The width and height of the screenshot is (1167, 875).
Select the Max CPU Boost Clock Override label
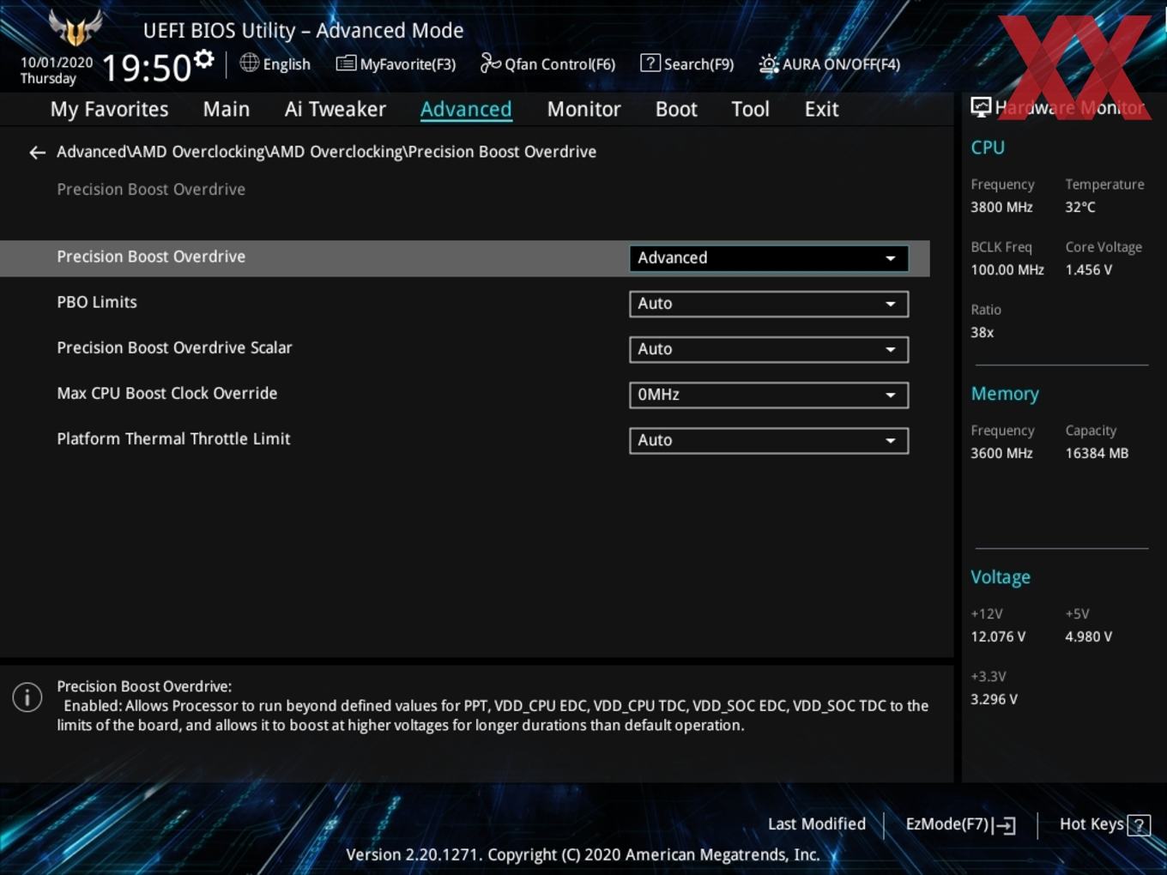[x=167, y=393]
